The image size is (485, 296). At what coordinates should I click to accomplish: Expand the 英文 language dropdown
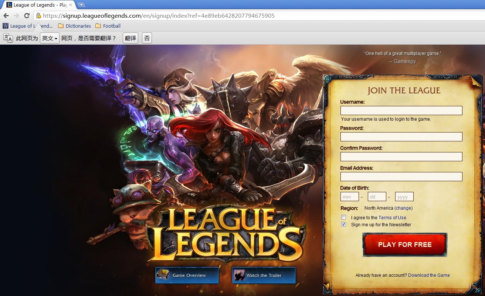click(x=50, y=38)
